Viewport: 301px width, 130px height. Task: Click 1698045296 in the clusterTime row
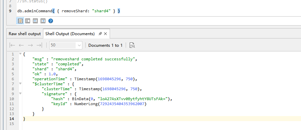coord(114,89)
